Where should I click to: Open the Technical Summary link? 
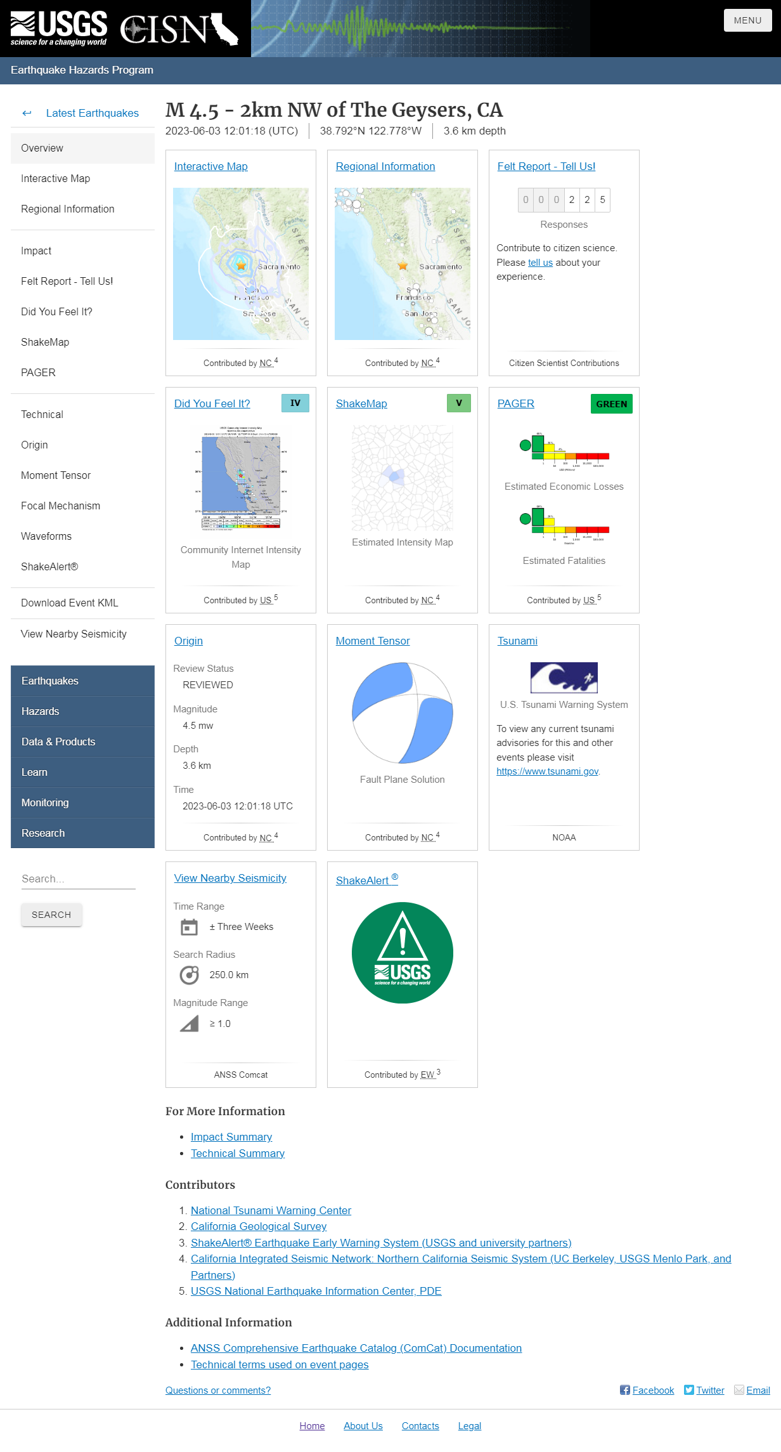238,1153
